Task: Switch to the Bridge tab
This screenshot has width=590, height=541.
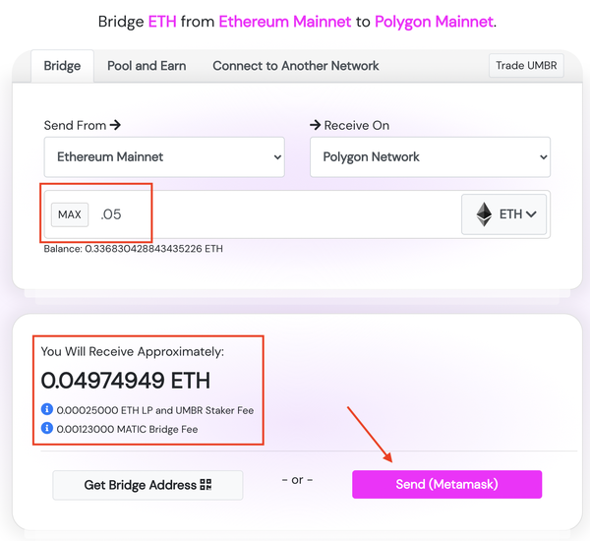Action: point(62,66)
